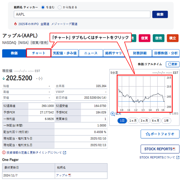Switch to the 気配値・歩み値 tab

click(x=65, y=53)
